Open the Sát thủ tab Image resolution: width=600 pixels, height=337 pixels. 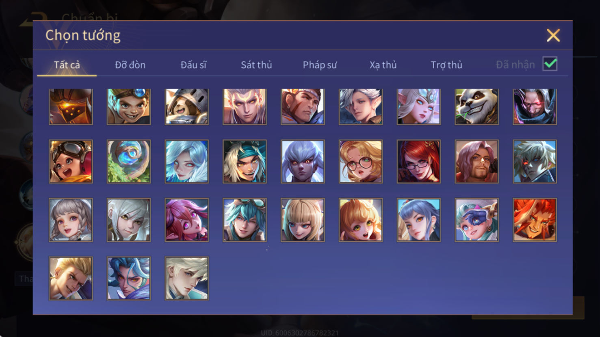point(256,65)
